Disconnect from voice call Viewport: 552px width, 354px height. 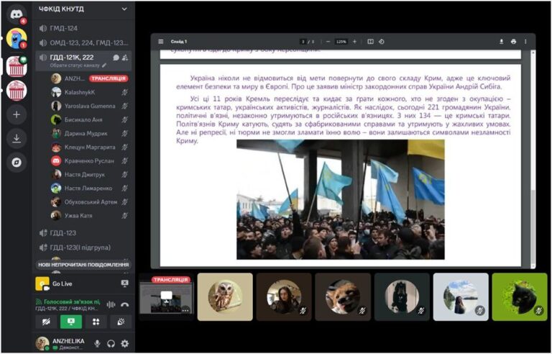(124, 304)
